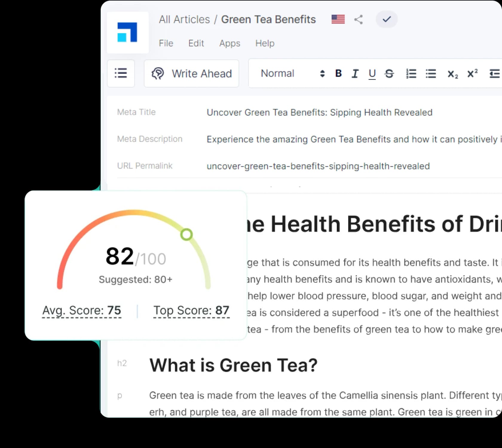
Task: Click the Meta Description label
Action: (150, 139)
